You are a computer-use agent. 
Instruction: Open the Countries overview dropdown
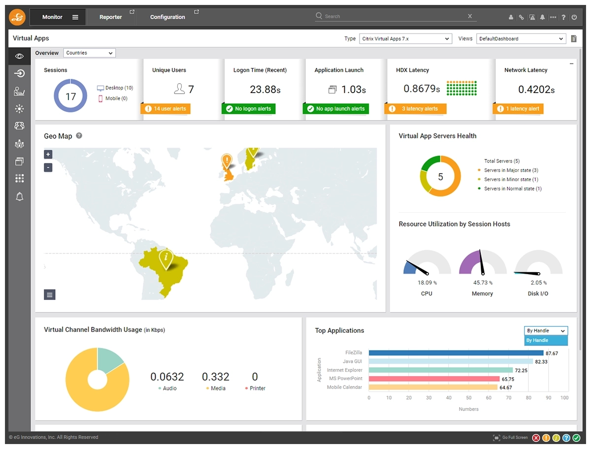[x=89, y=53]
